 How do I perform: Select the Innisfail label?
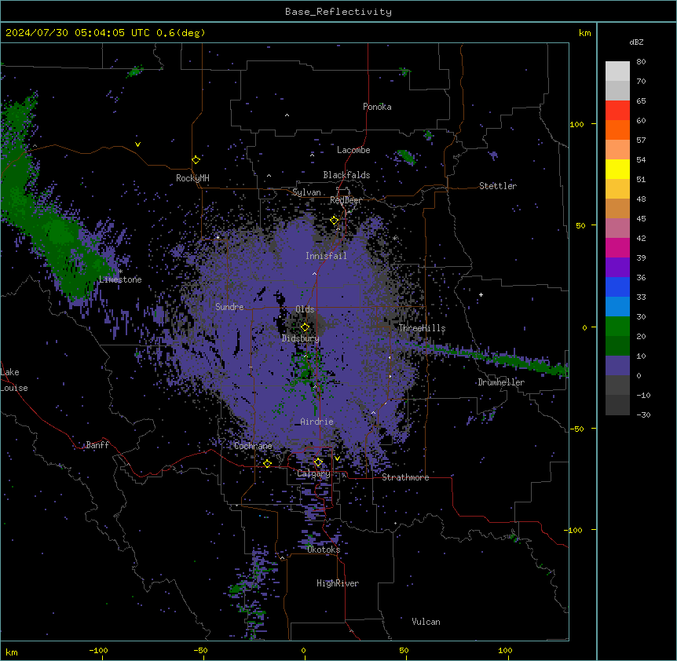326,256
